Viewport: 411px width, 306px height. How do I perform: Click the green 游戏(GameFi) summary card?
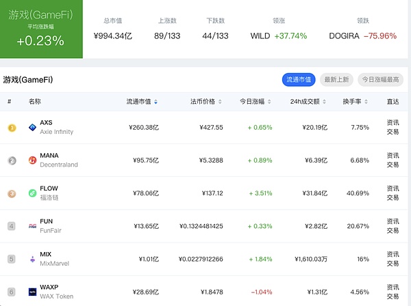point(41,29)
